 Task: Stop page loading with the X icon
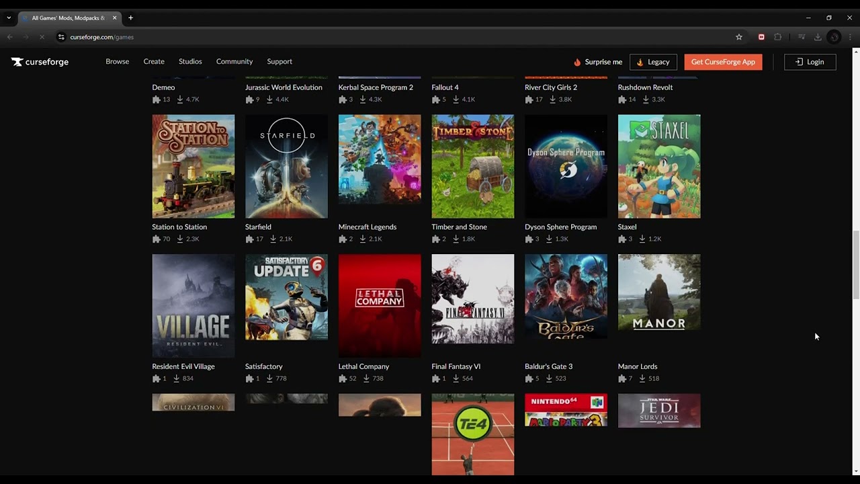point(42,37)
